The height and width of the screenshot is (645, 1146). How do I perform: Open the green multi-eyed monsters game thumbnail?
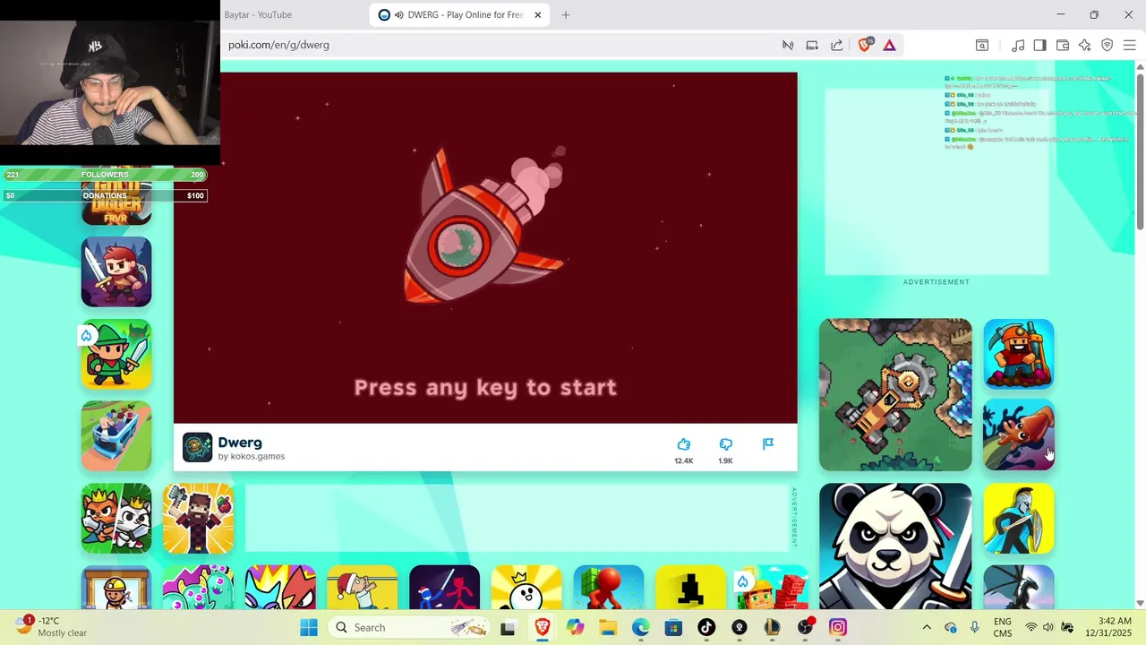click(x=199, y=588)
